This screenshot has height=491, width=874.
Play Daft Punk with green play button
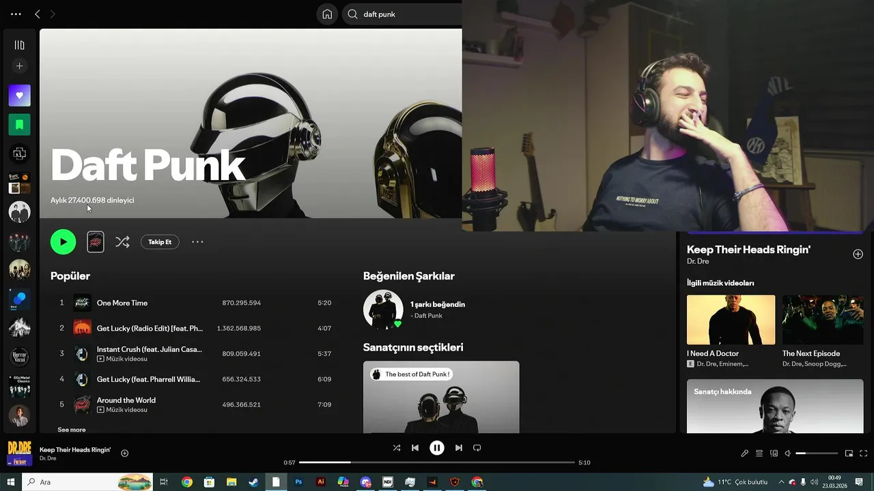coord(63,241)
